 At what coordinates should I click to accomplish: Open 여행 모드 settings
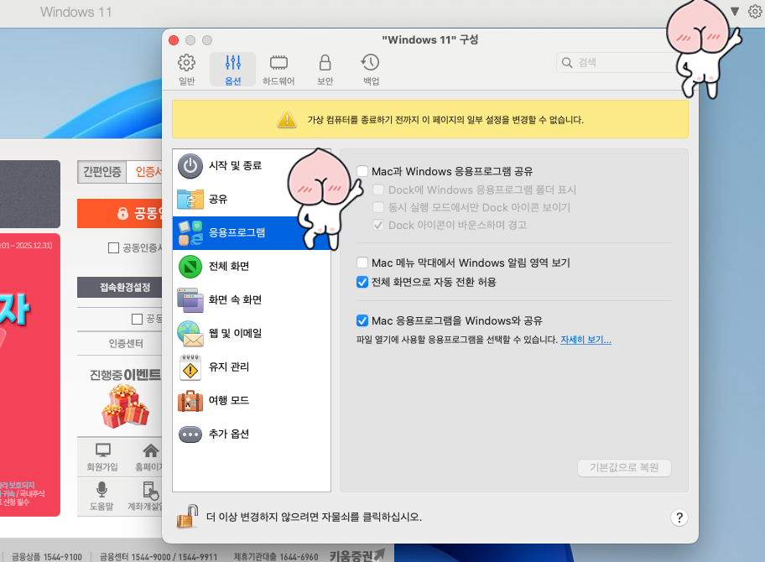click(252, 400)
